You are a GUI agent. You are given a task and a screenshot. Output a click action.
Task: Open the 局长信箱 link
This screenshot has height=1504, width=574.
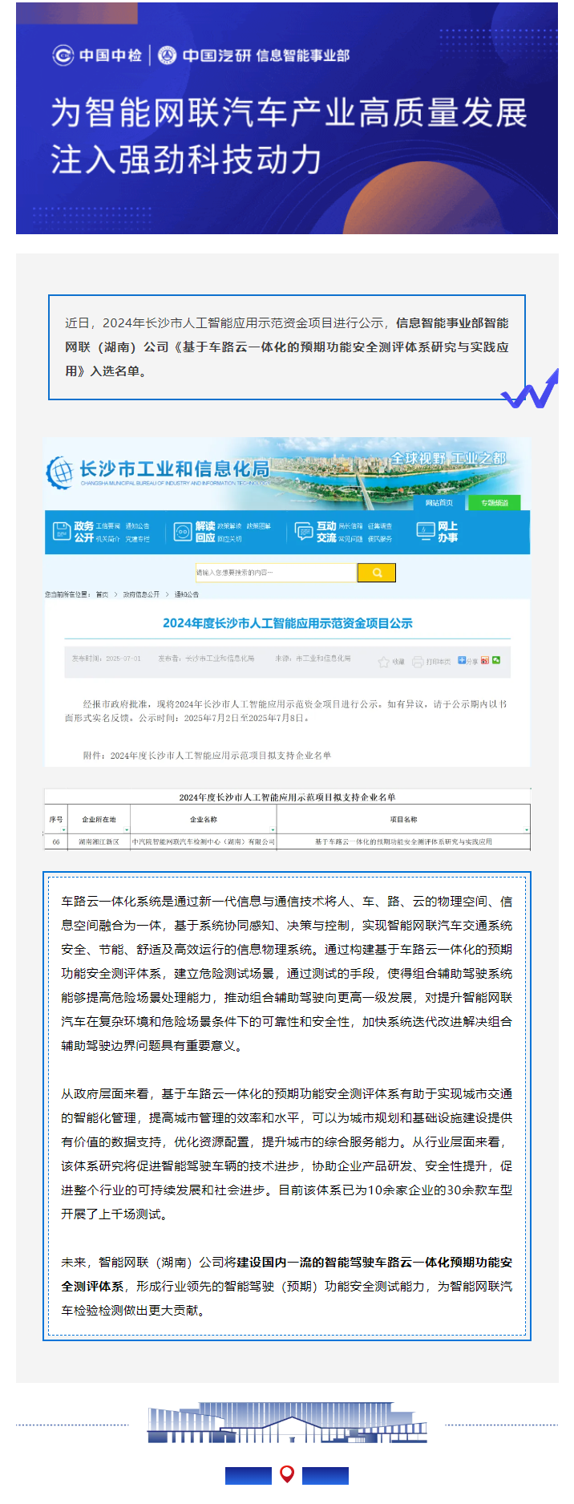[350, 526]
